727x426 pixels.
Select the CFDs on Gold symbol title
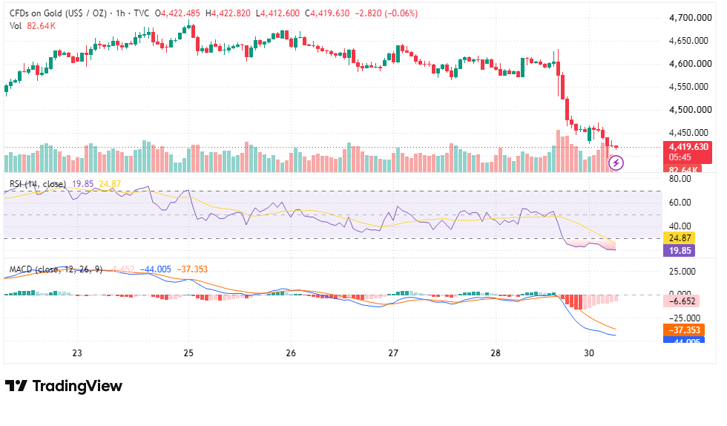[58, 13]
